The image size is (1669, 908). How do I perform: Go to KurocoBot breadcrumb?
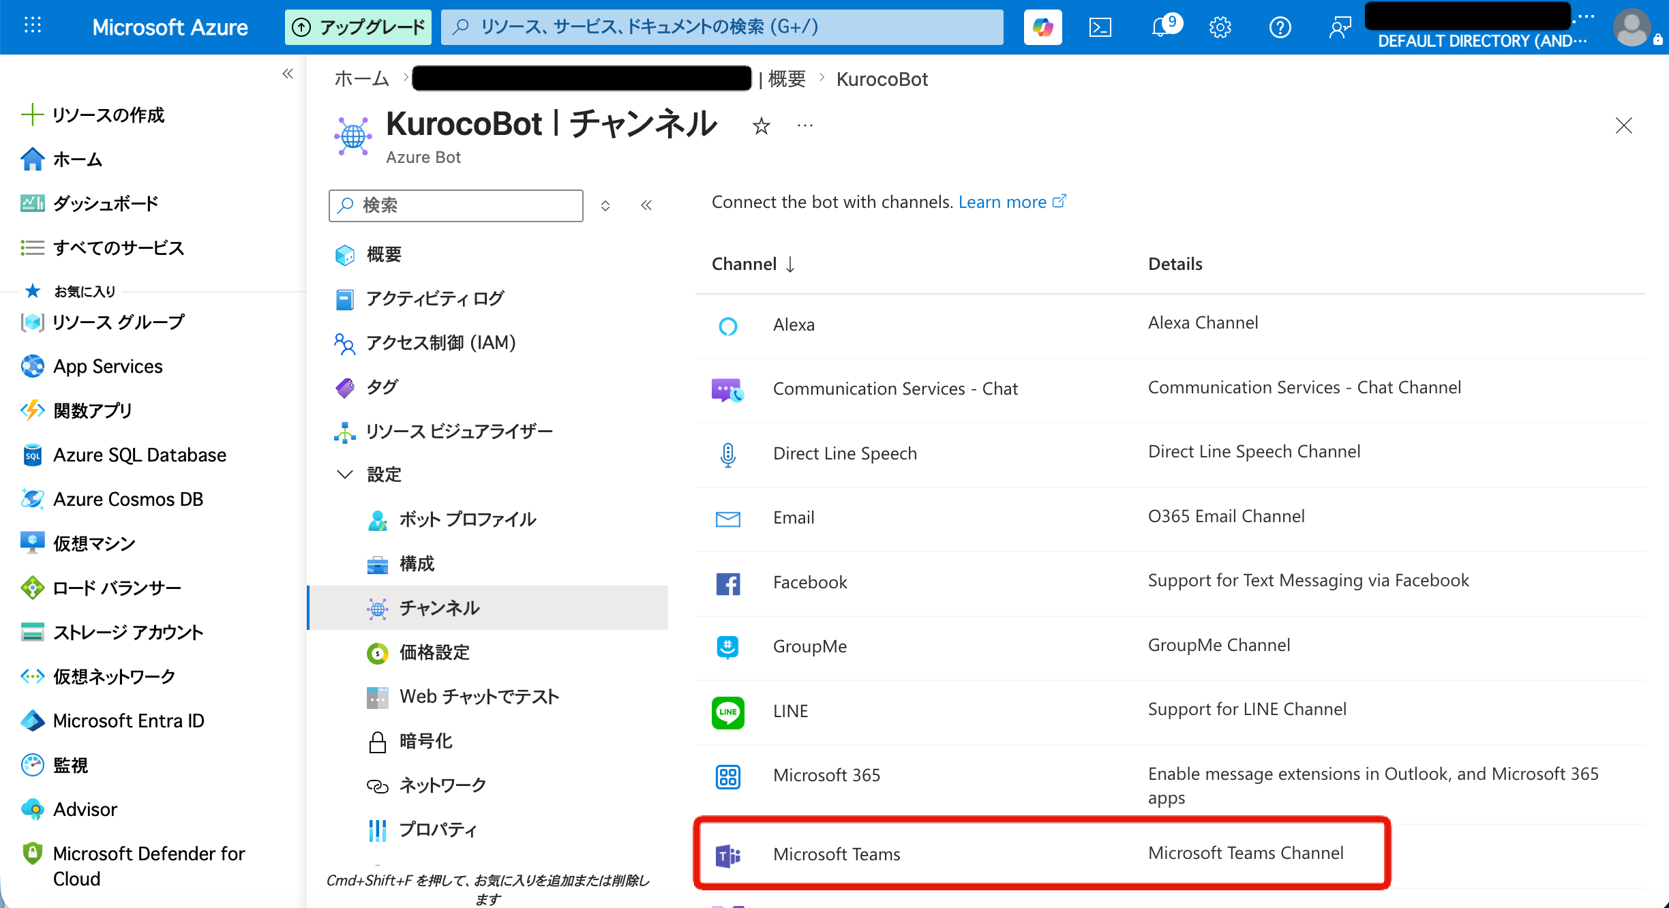(x=882, y=79)
